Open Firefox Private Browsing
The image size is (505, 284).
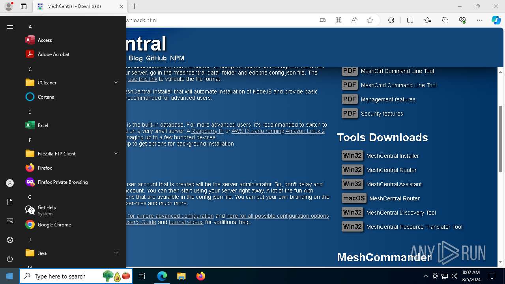click(72, 182)
